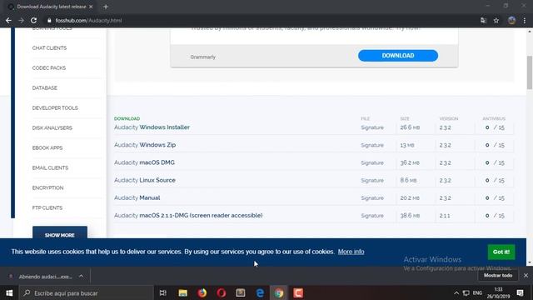The width and height of the screenshot is (533, 300).
Task: Download Audacity Windows Zip
Action: click(x=145, y=145)
